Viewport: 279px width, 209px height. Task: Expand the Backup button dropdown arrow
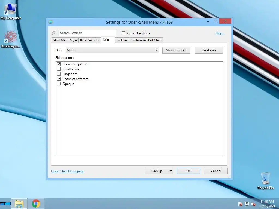pos(171,171)
